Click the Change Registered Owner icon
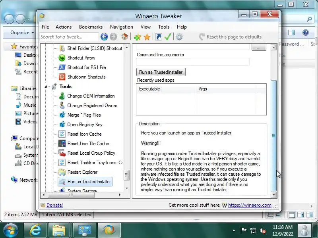318x238 pixels. [x=62, y=106]
